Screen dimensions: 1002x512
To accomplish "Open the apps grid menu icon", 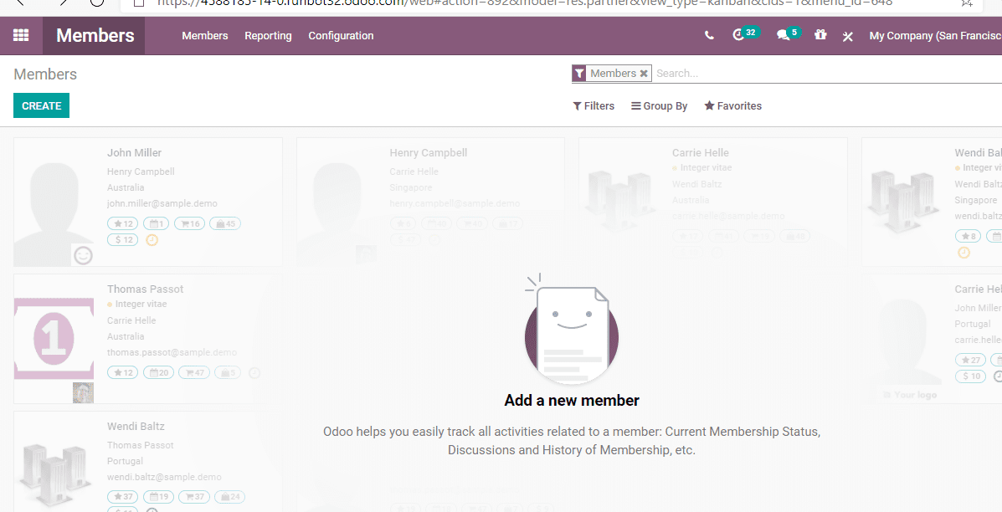I will (x=21, y=36).
